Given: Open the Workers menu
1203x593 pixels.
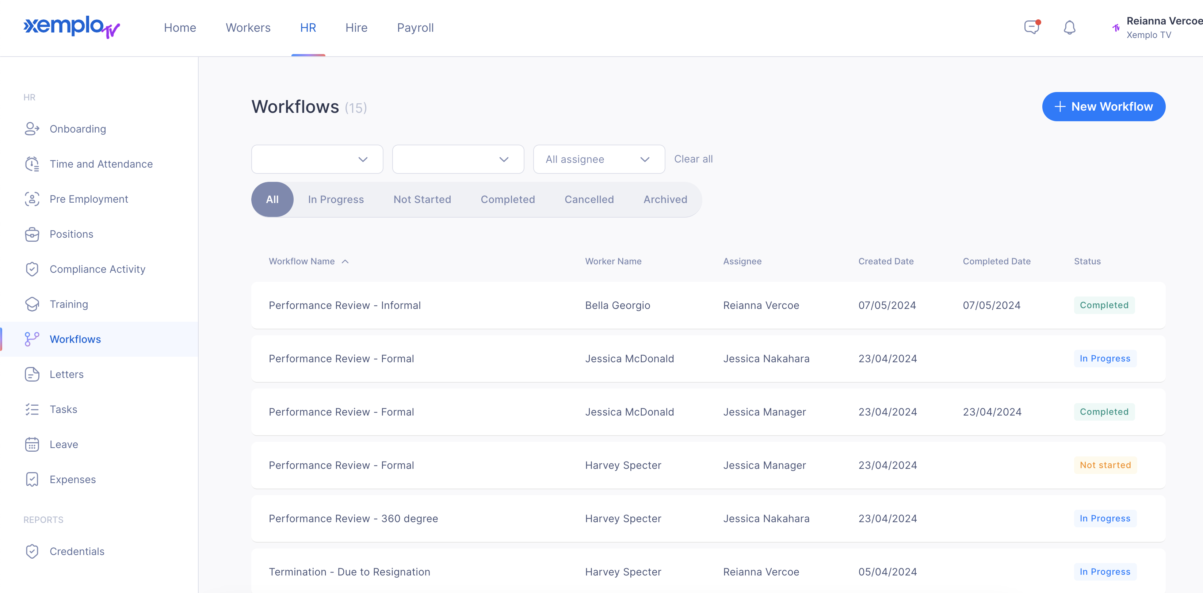Looking at the screenshot, I should click(x=248, y=27).
